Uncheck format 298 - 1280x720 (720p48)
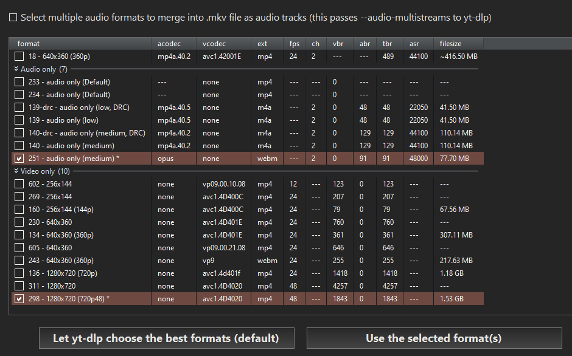The height and width of the screenshot is (356, 572). point(19,299)
